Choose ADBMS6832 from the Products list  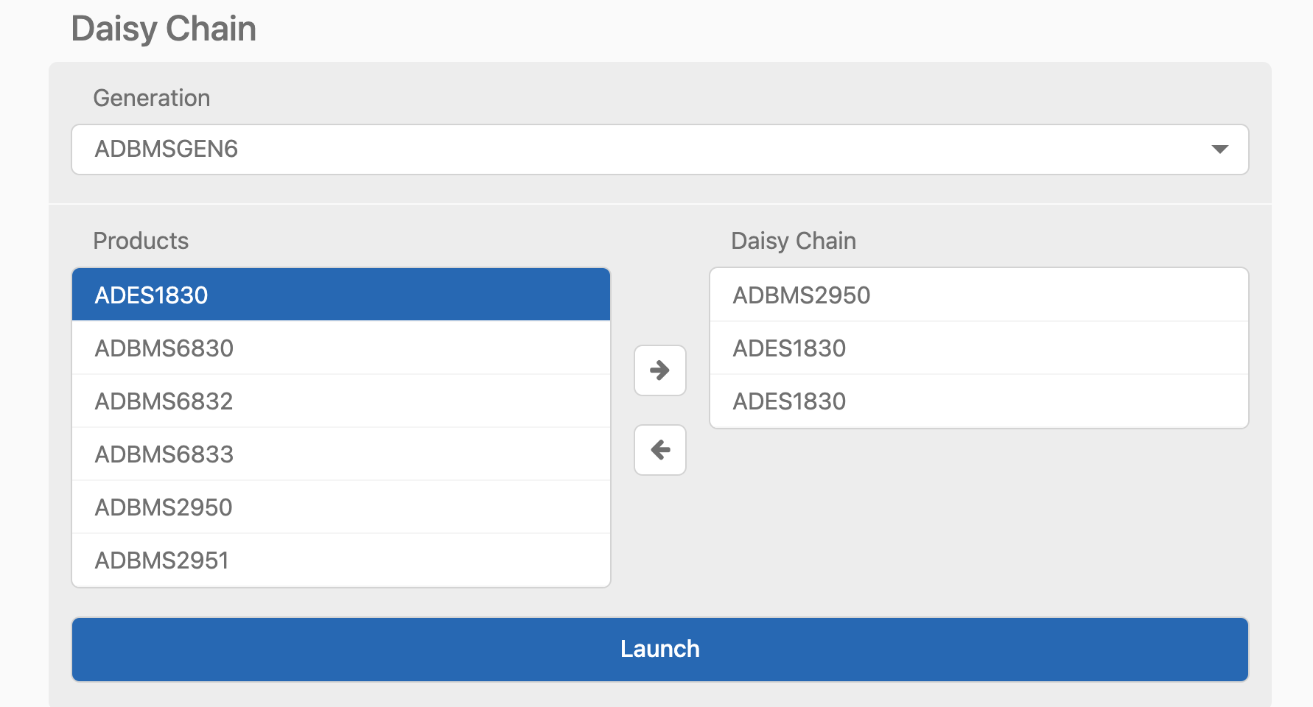coord(340,401)
